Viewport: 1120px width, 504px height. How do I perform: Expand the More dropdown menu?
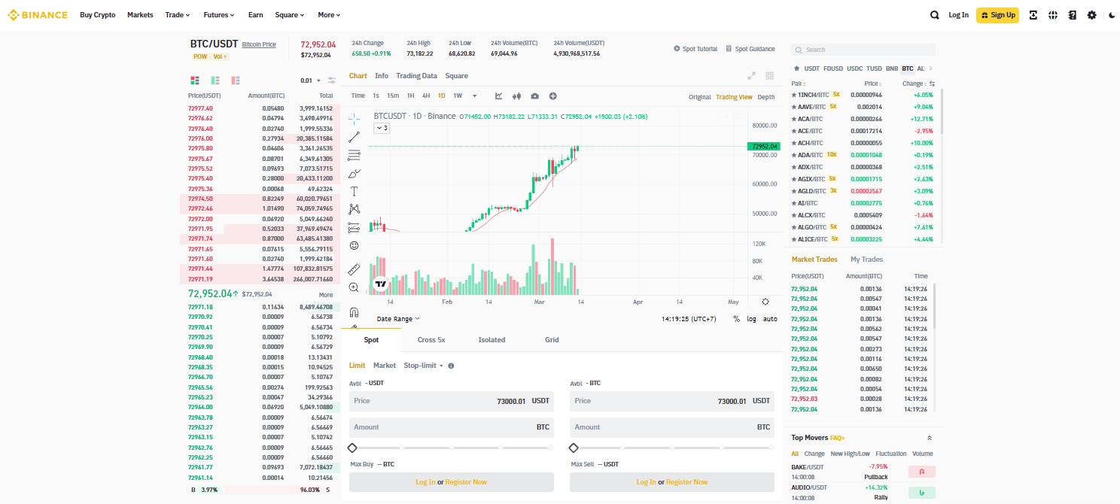point(329,15)
